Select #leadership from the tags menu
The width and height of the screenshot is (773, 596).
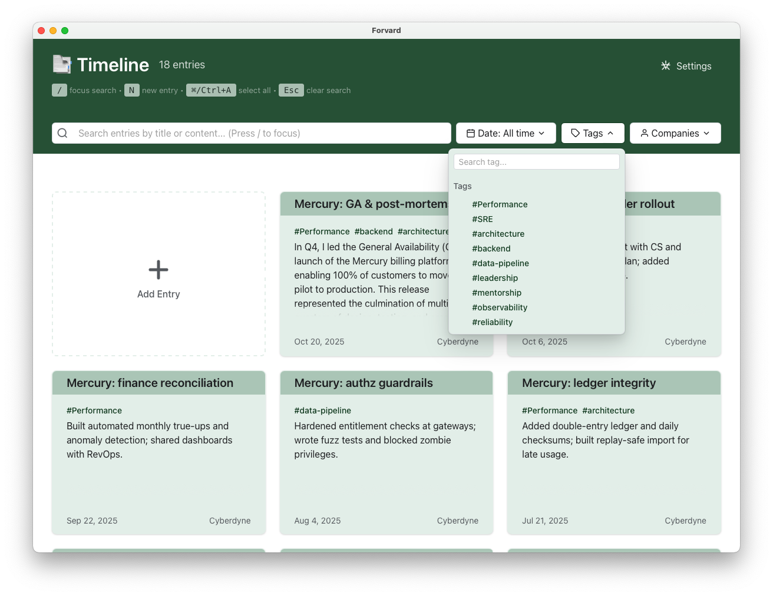coord(495,278)
